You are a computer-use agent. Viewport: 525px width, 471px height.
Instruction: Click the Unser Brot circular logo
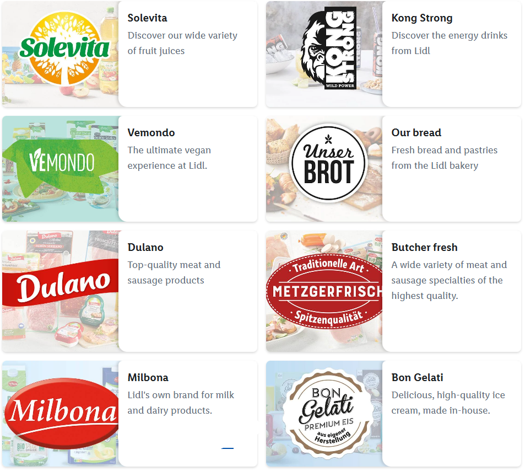click(328, 163)
